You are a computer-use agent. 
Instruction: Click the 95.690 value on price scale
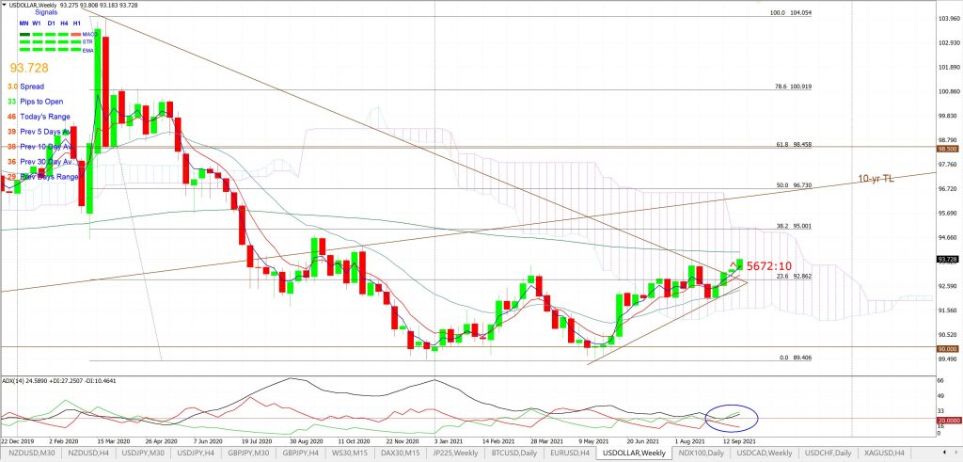coord(947,214)
